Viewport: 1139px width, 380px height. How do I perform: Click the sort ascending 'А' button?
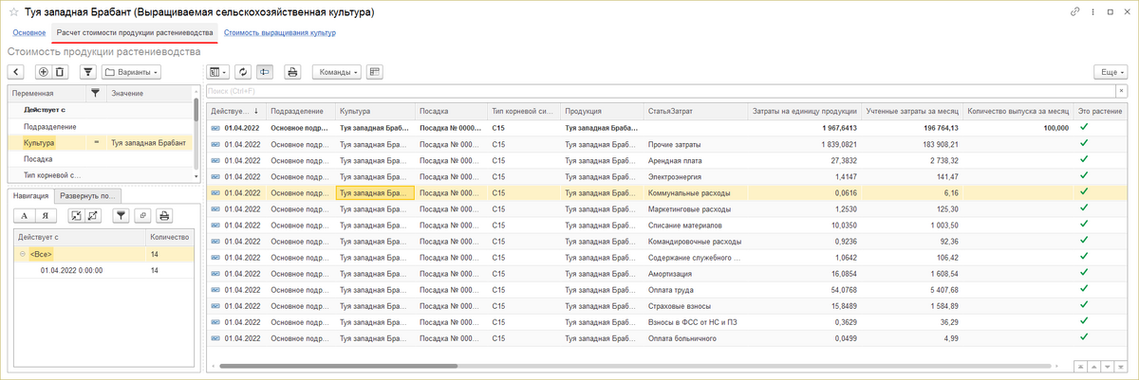(x=26, y=216)
